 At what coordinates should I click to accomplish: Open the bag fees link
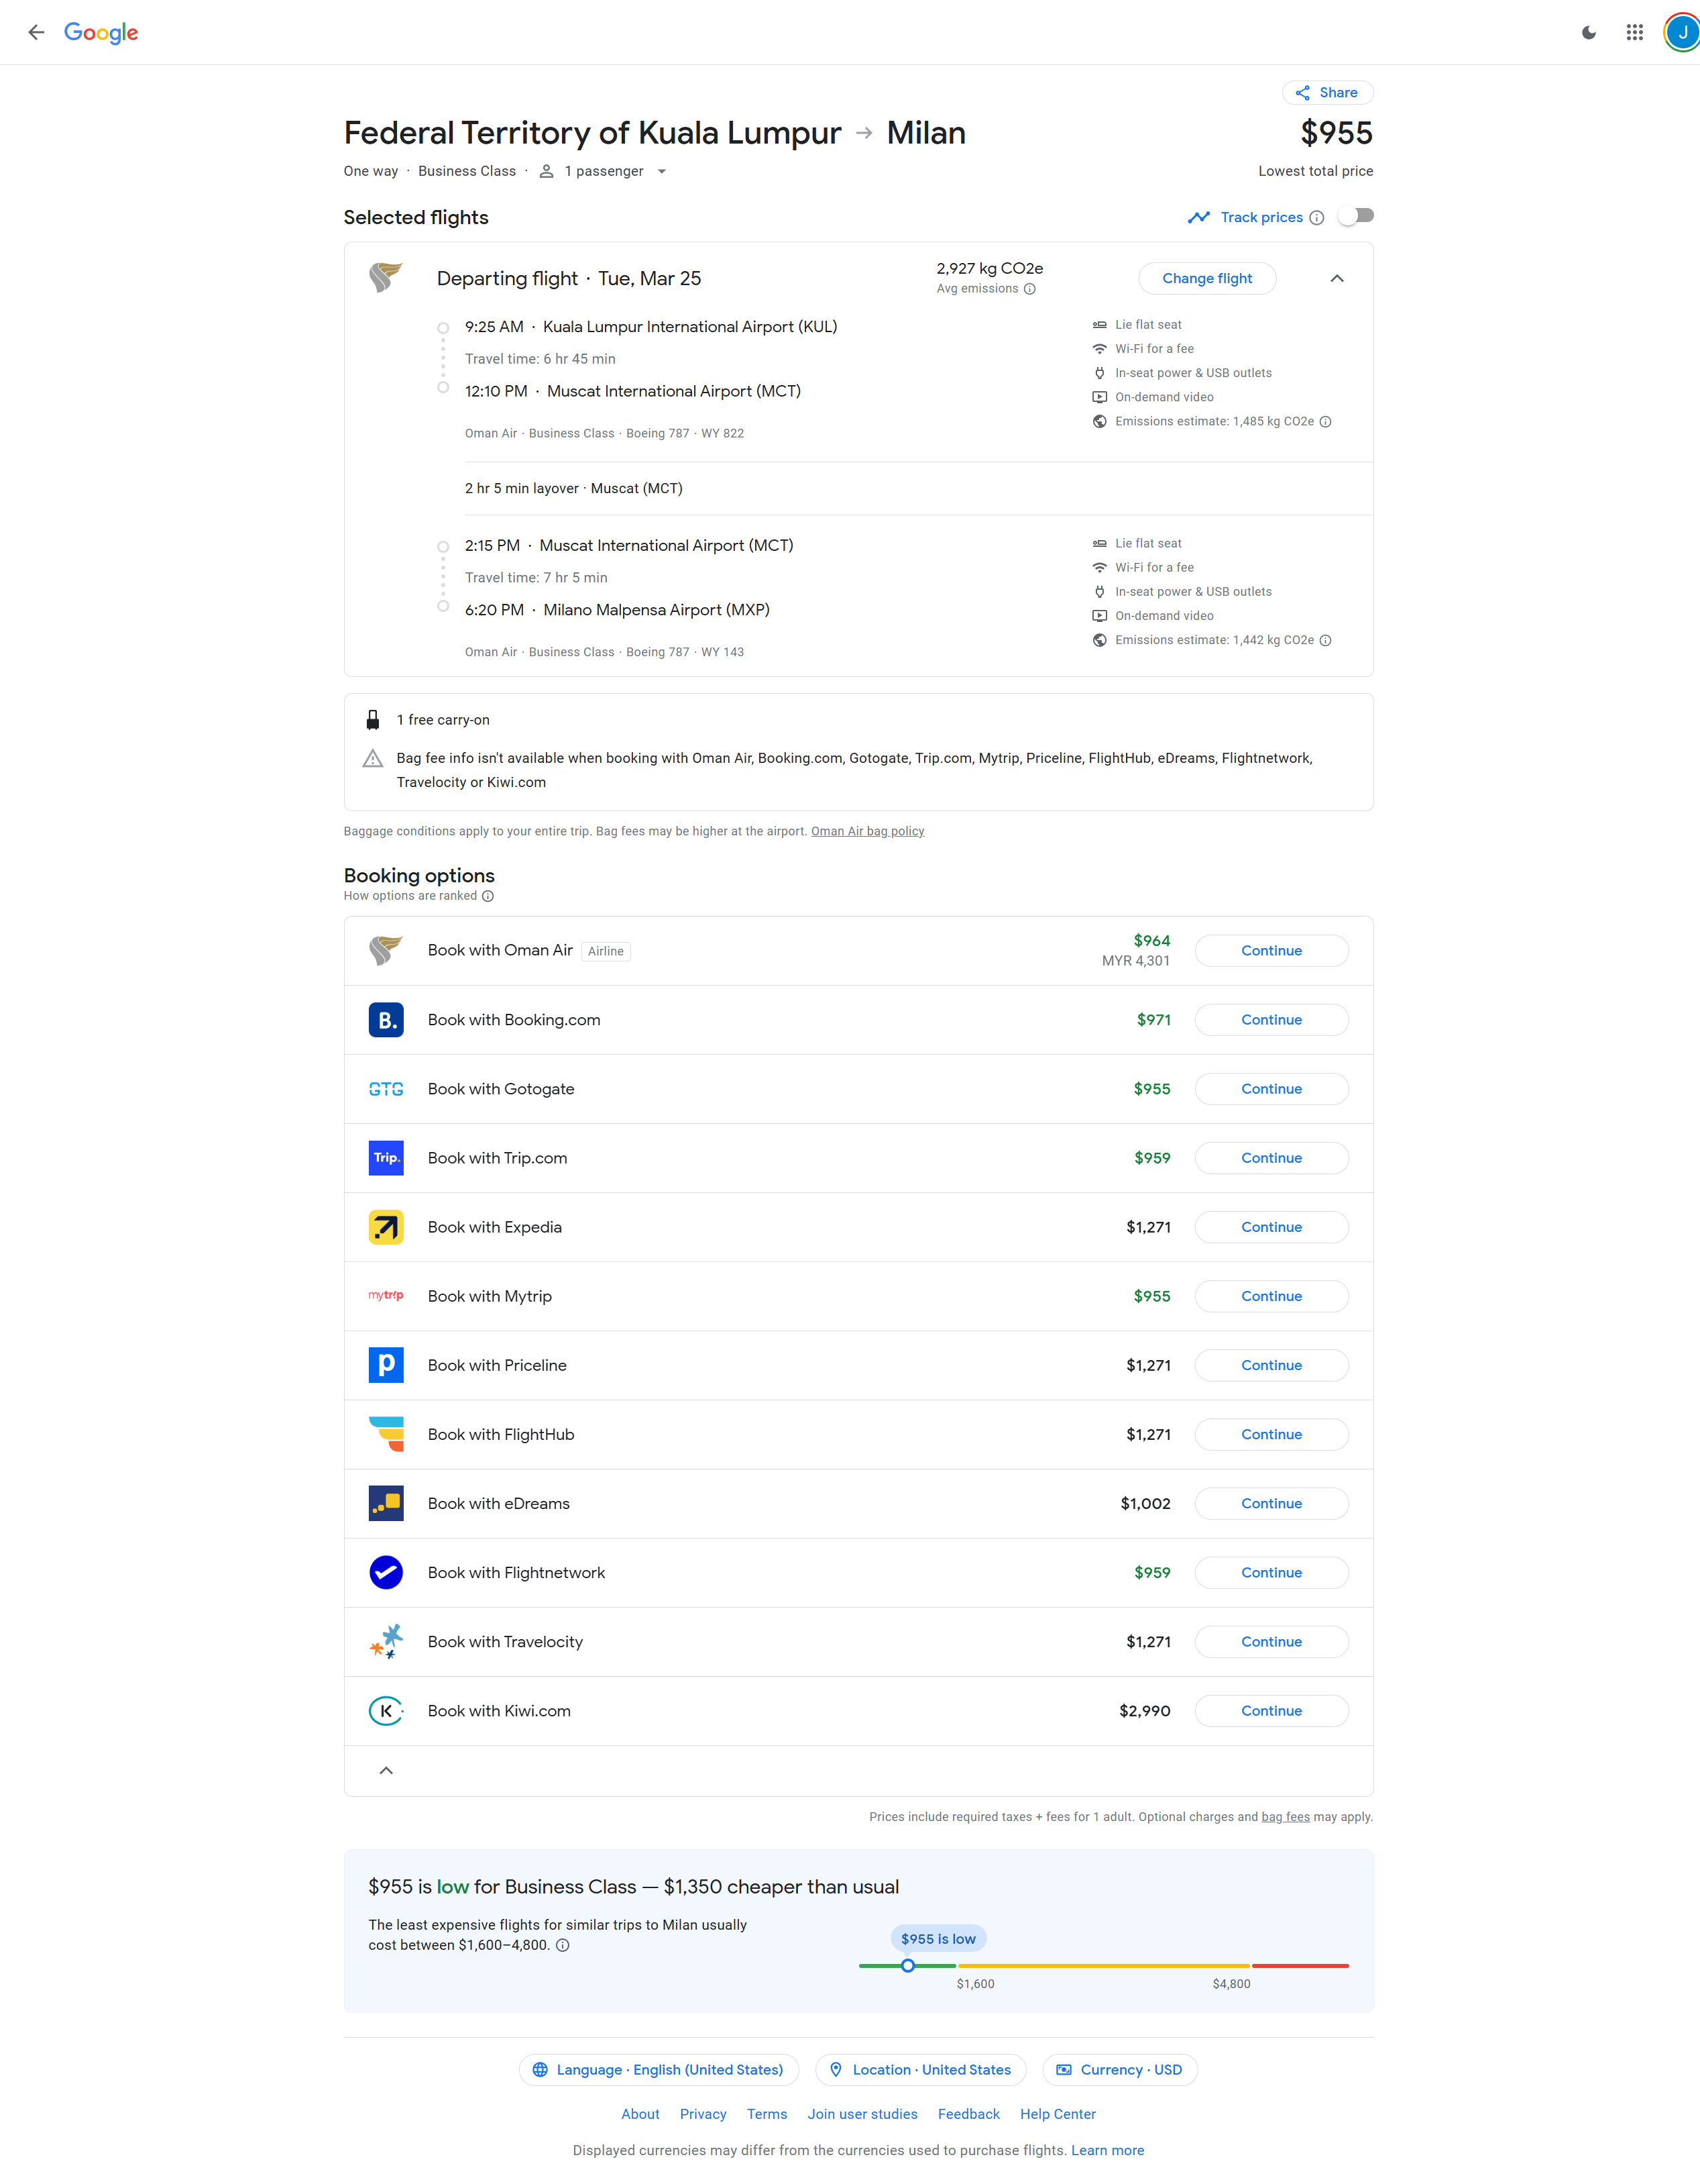pos(1286,1817)
